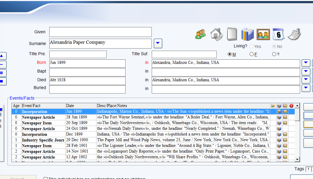Click the Given name input field

pyautogui.click(x=100, y=32)
